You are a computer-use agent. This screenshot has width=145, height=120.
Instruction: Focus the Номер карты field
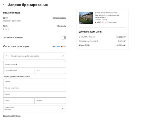[x=35, y=64]
